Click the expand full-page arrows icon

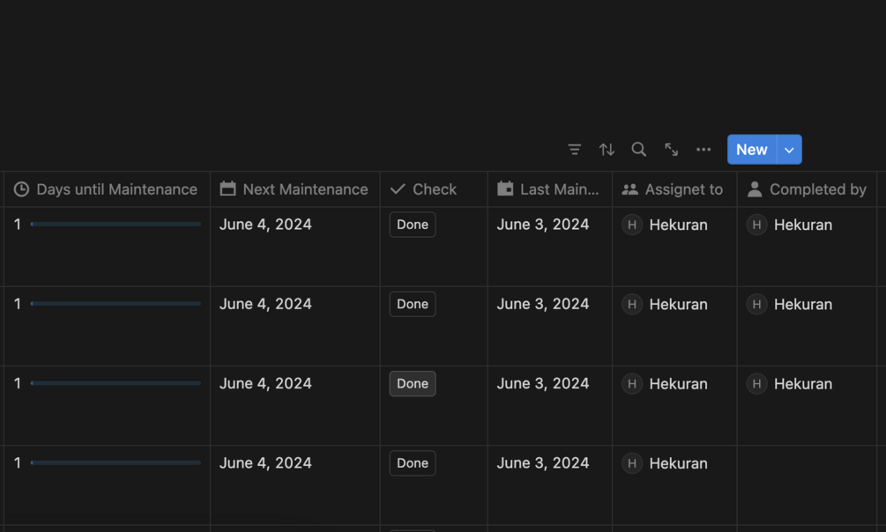click(671, 150)
